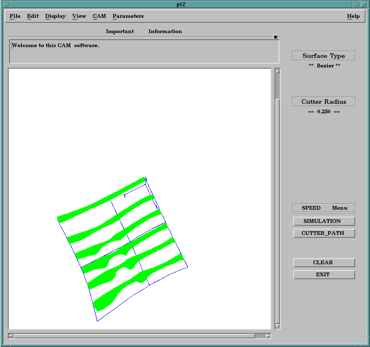Click in the welcome message text field
The height and width of the screenshot is (347, 370).
coord(144,52)
